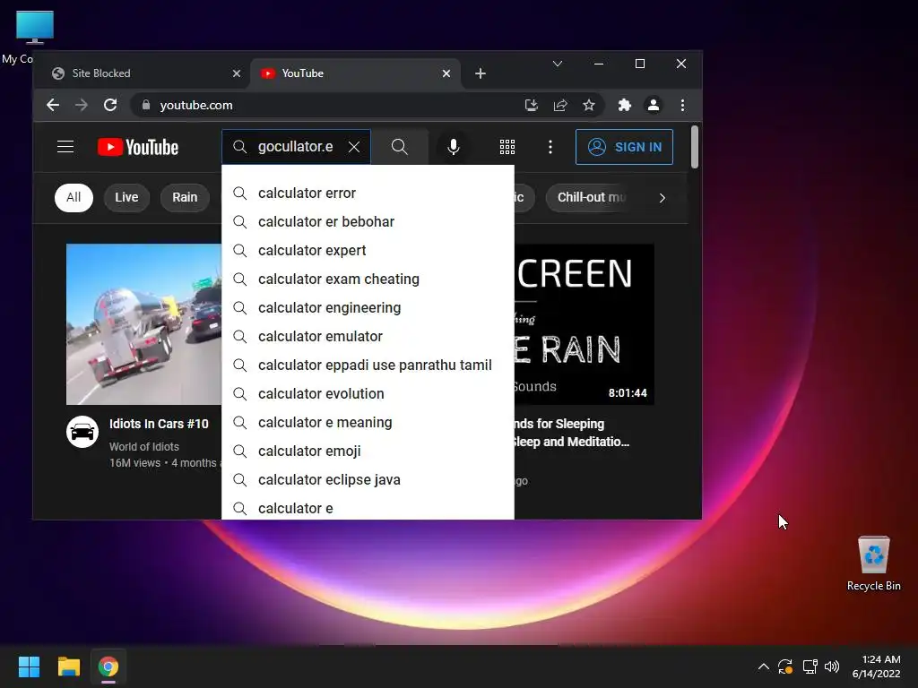Click the Sounds for Sleeping video title

tap(571, 433)
